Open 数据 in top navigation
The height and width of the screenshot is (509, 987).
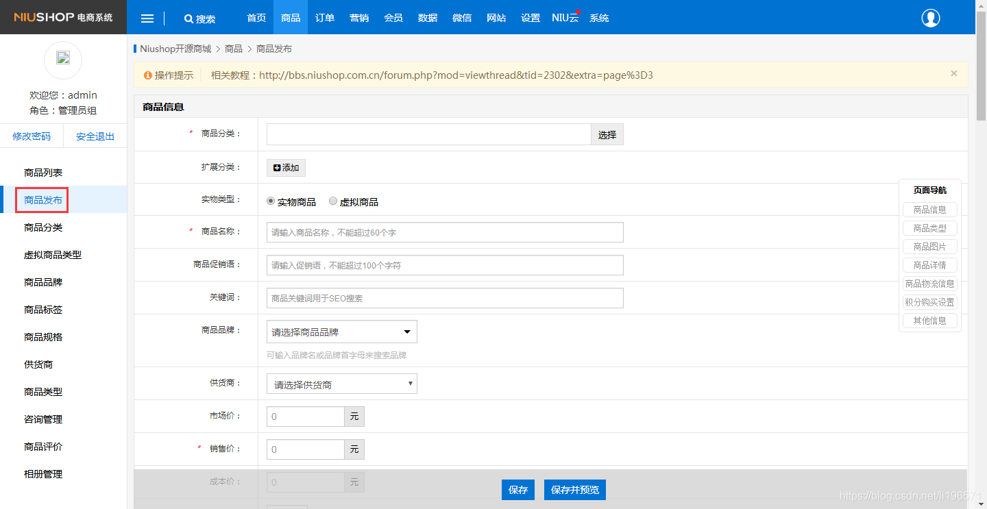pyautogui.click(x=428, y=18)
